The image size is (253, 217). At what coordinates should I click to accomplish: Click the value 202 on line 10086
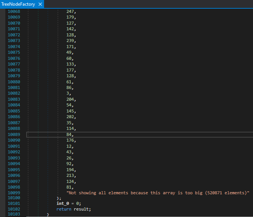[70, 117]
